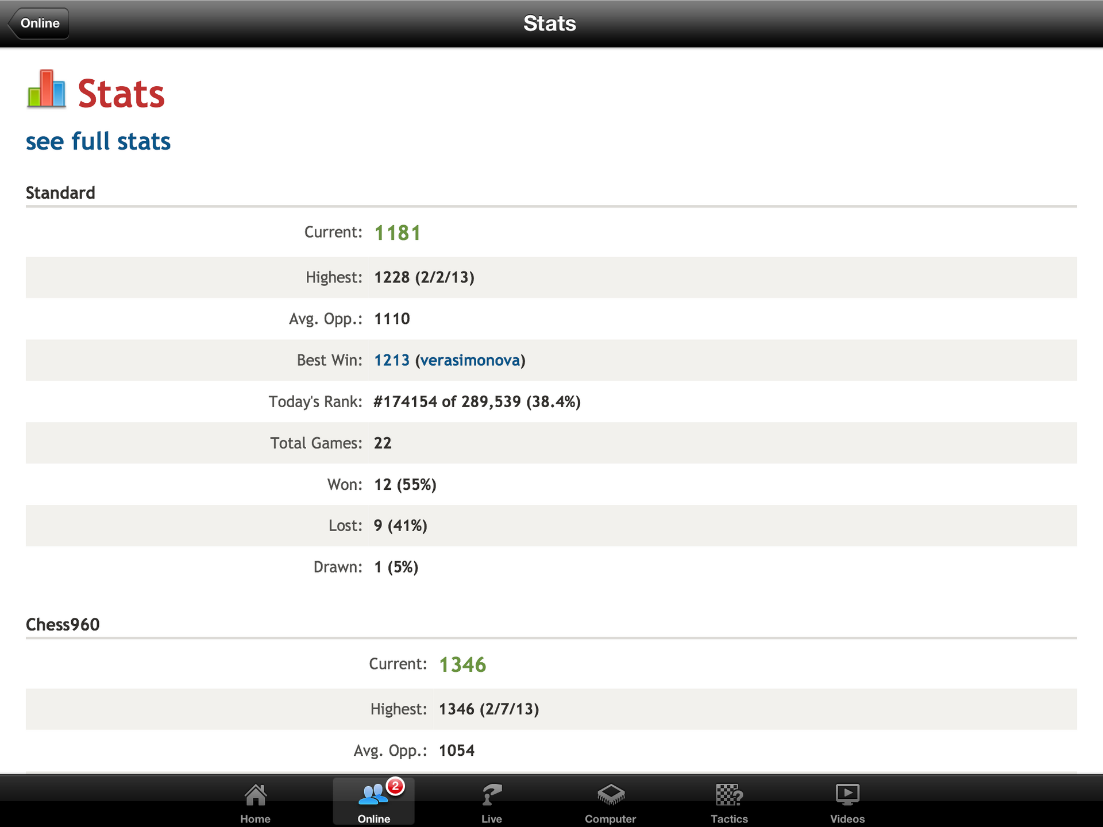
Task: Tap the Tactics tab label
Action: click(729, 819)
